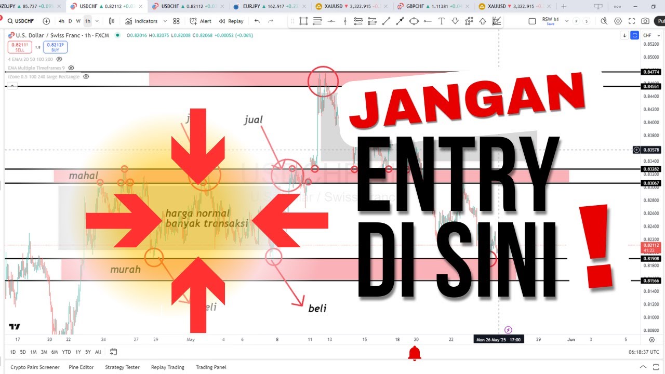665x374 pixels.
Task: Open the Indicators dialog
Action: [x=141, y=21]
